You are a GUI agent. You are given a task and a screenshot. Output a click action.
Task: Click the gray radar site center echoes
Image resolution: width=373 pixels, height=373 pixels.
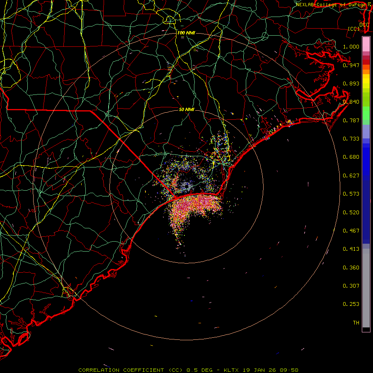coord(186,186)
